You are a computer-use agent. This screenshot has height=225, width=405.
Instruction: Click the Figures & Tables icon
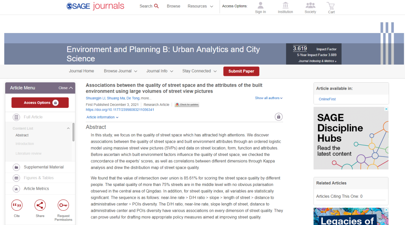[16, 178]
